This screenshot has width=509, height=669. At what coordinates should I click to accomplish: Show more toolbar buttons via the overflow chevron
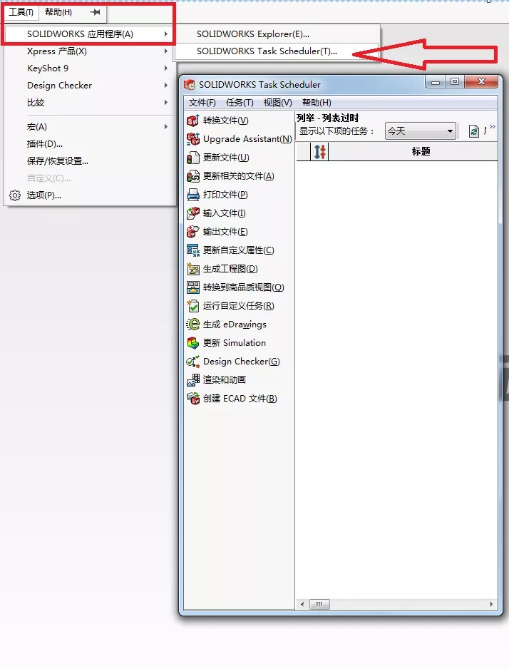[493, 127]
